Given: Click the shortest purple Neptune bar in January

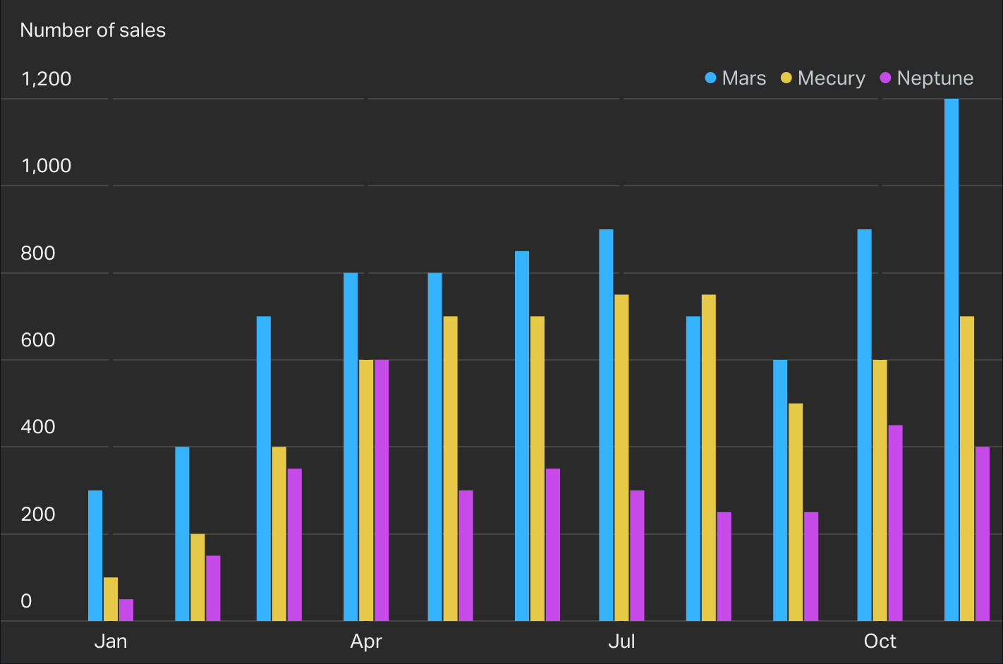Looking at the screenshot, I should pos(126,610).
